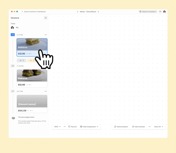Open the v3 version options ellipsis

pyautogui.click(x=45, y=35)
